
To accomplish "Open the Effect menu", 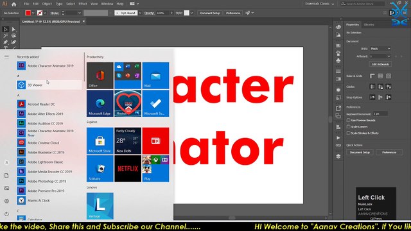I will [x=83, y=4].
